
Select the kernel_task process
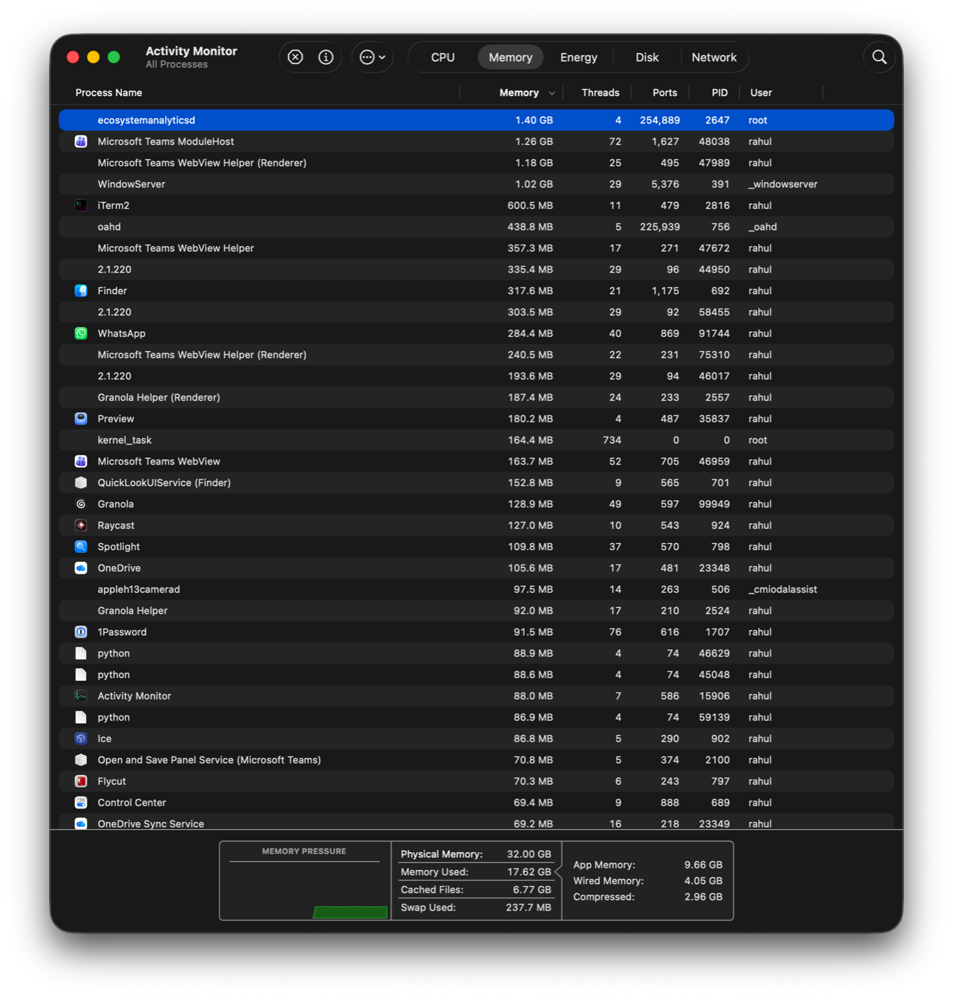(x=476, y=440)
